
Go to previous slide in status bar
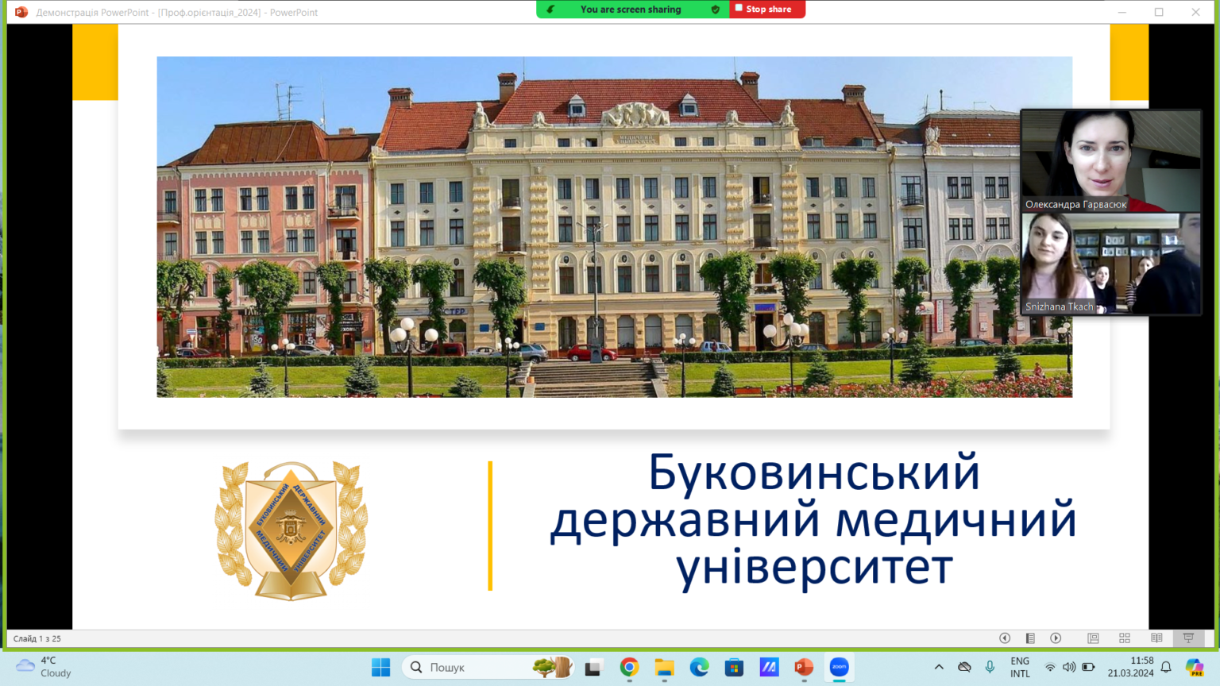click(x=1005, y=638)
